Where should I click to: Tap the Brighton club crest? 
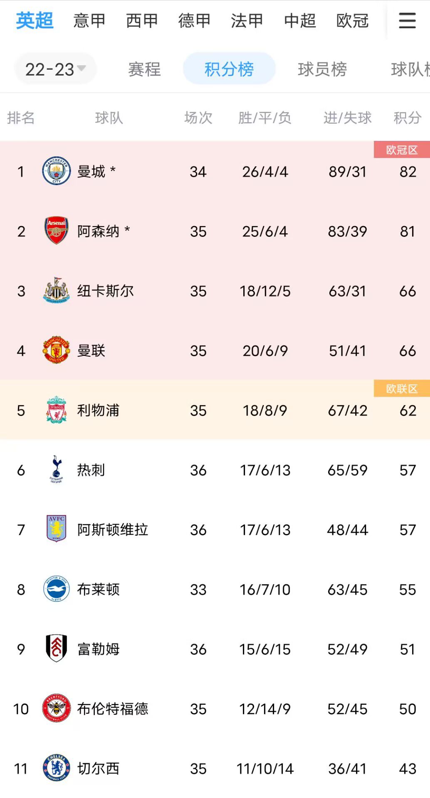(57, 589)
